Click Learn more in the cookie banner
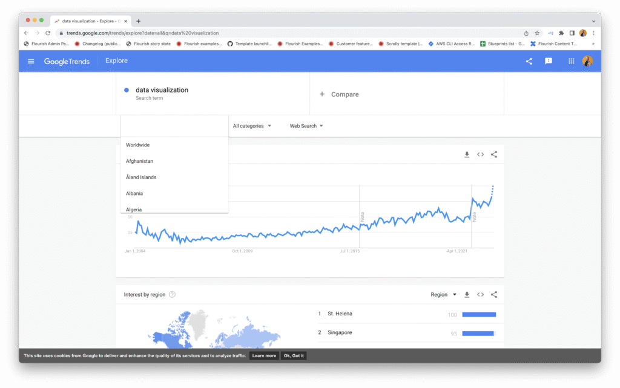Viewport: 620px width, 388px height. pyautogui.click(x=264, y=355)
